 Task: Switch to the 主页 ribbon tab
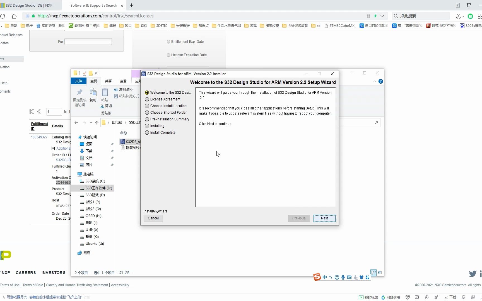(94, 81)
